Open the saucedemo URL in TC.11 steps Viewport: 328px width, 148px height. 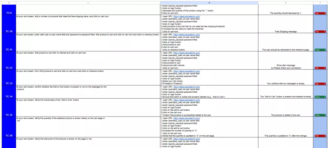pos(187,35)
